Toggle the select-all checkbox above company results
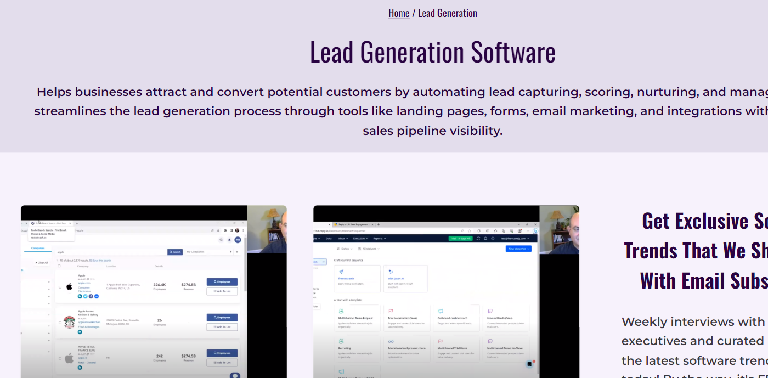768x378 pixels. click(x=59, y=266)
